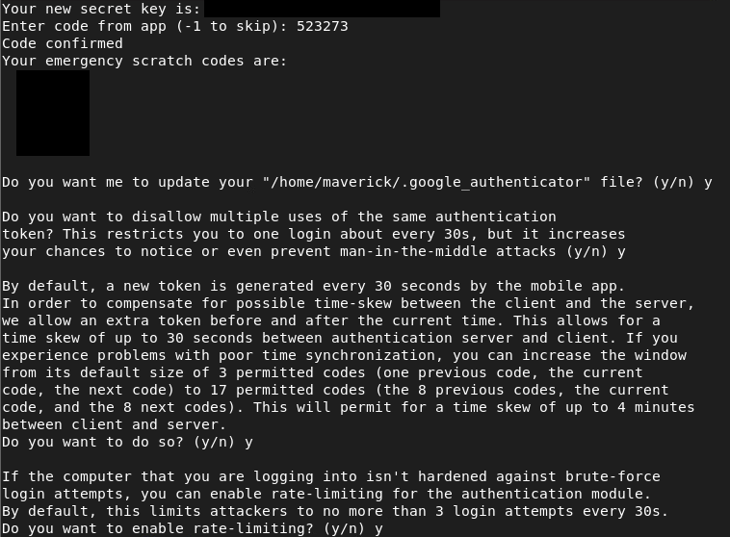
Task: Click the "Enter code from app" prompt text
Action: pyautogui.click(x=80, y=26)
